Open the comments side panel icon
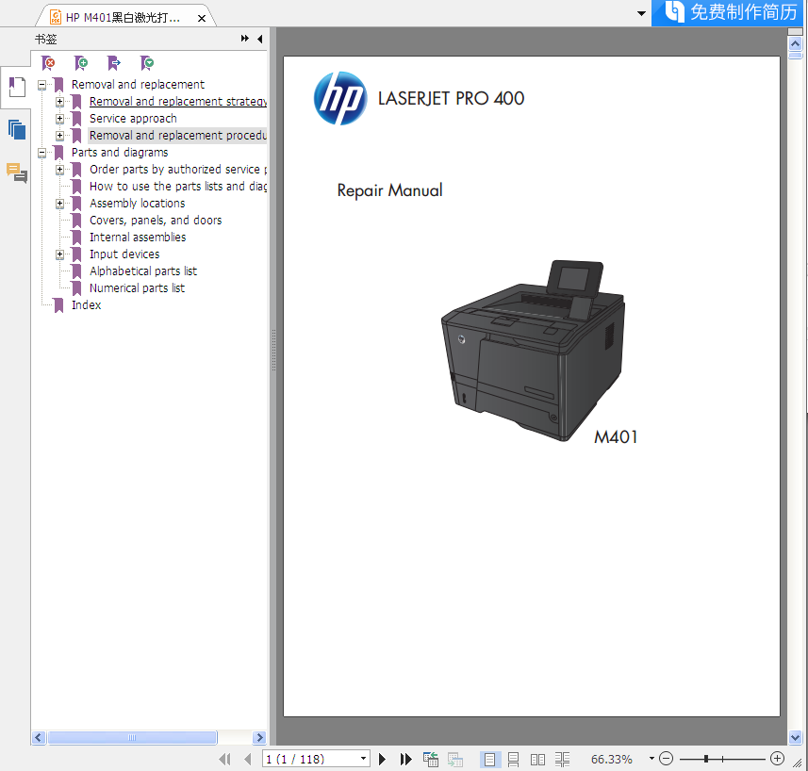The width and height of the screenshot is (808, 771). 16,172
